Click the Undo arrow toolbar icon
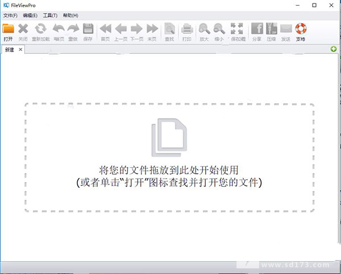 pos(59,29)
